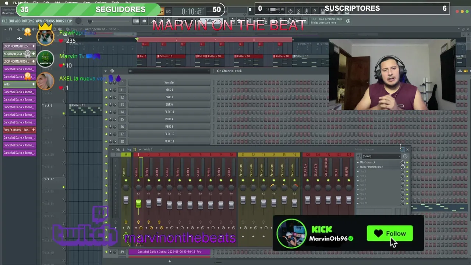
Task: Select the KICK 1 channel button
Action: click(169, 90)
